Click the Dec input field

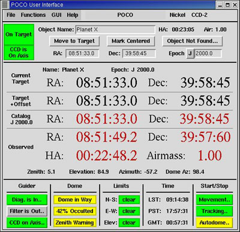click(x=139, y=53)
